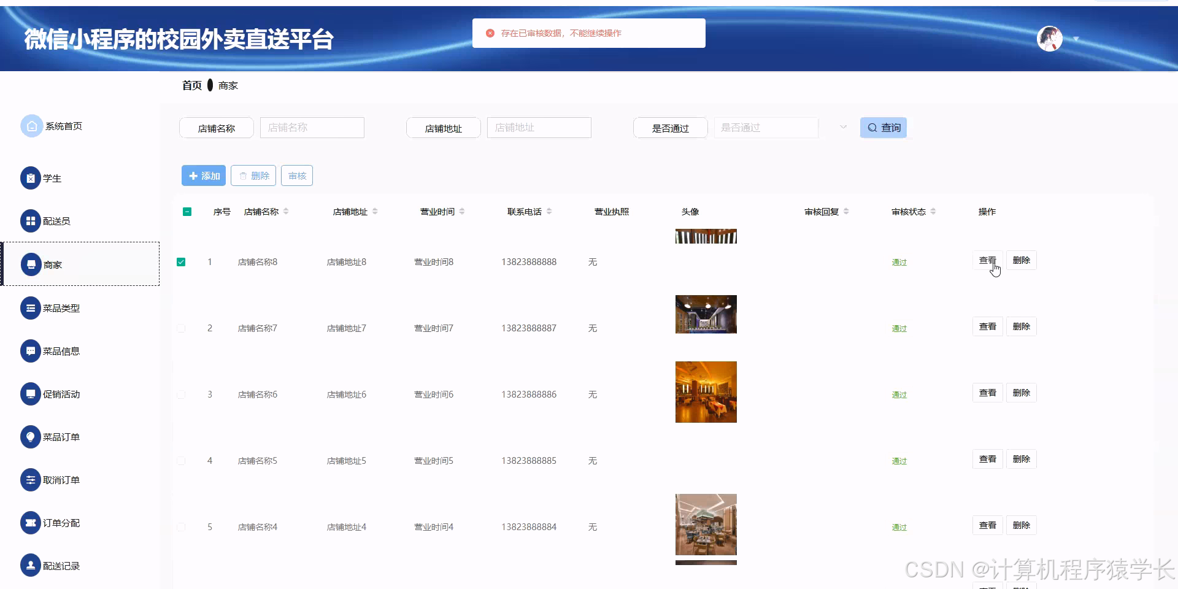Uncheck the checkbox for 店铺名称8 row

click(x=181, y=262)
